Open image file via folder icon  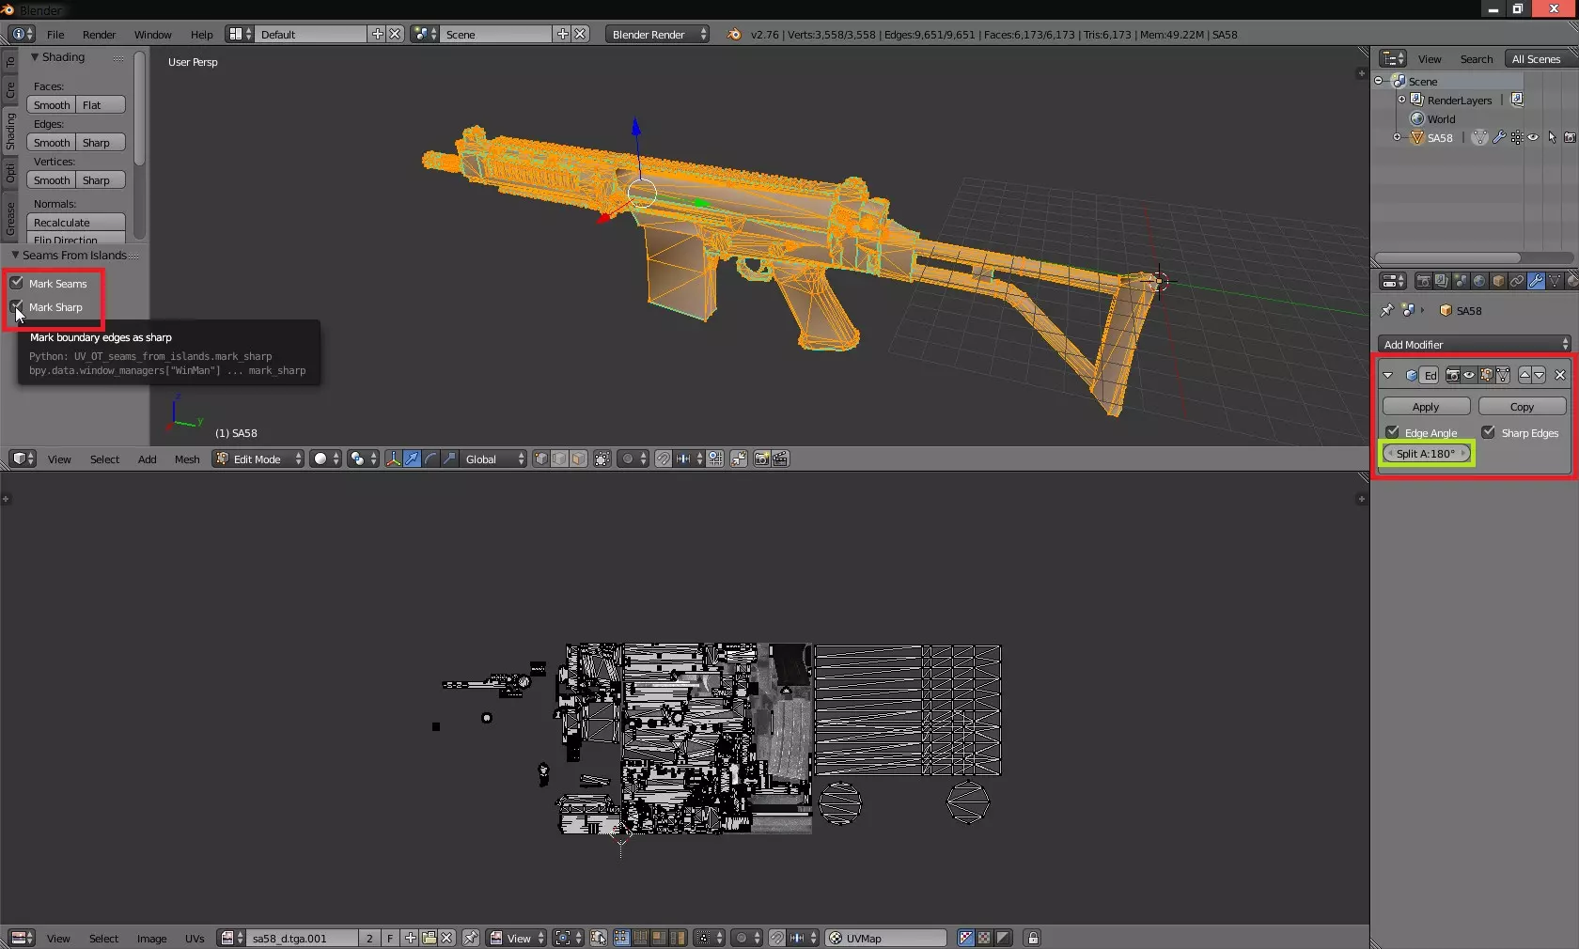pos(430,938)
